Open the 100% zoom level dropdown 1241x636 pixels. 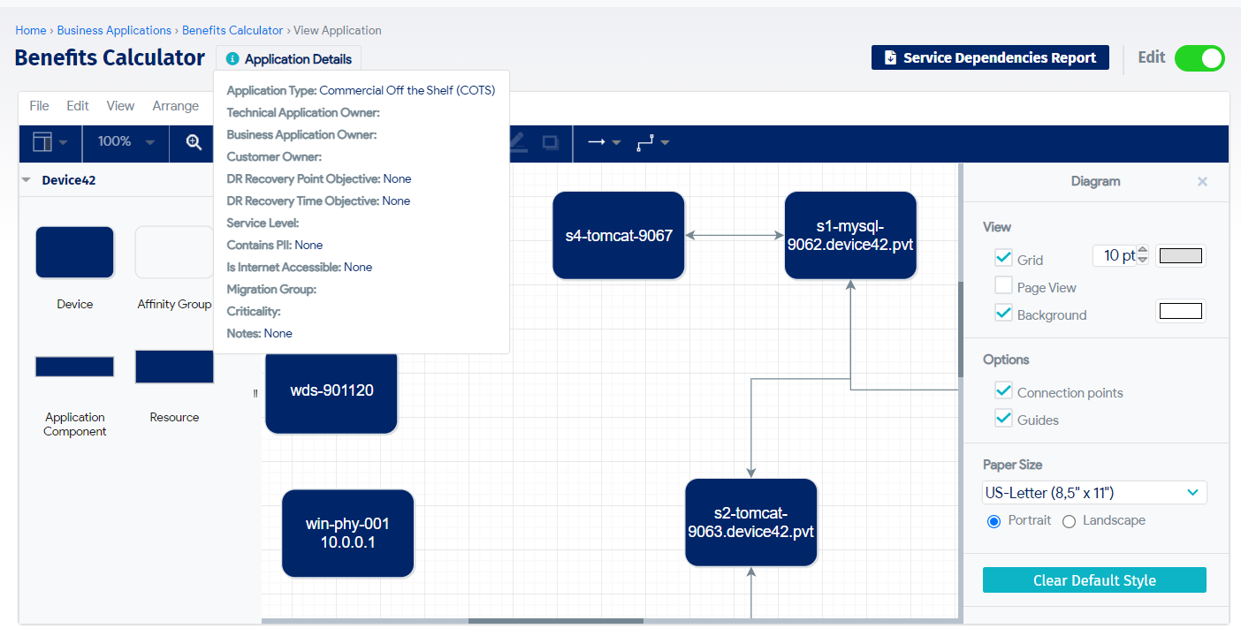point(126,142)
